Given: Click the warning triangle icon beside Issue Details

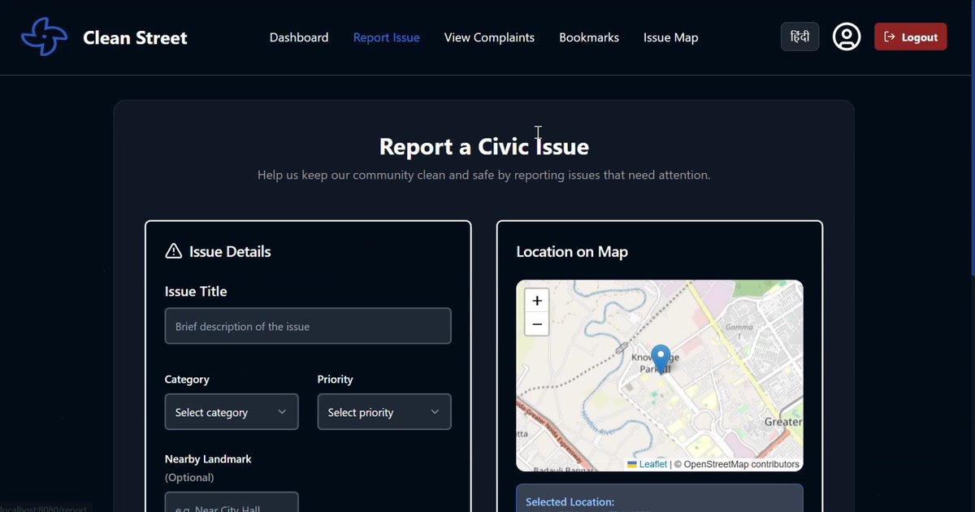Looking at the screenshot, I should [x=173, y=251].
